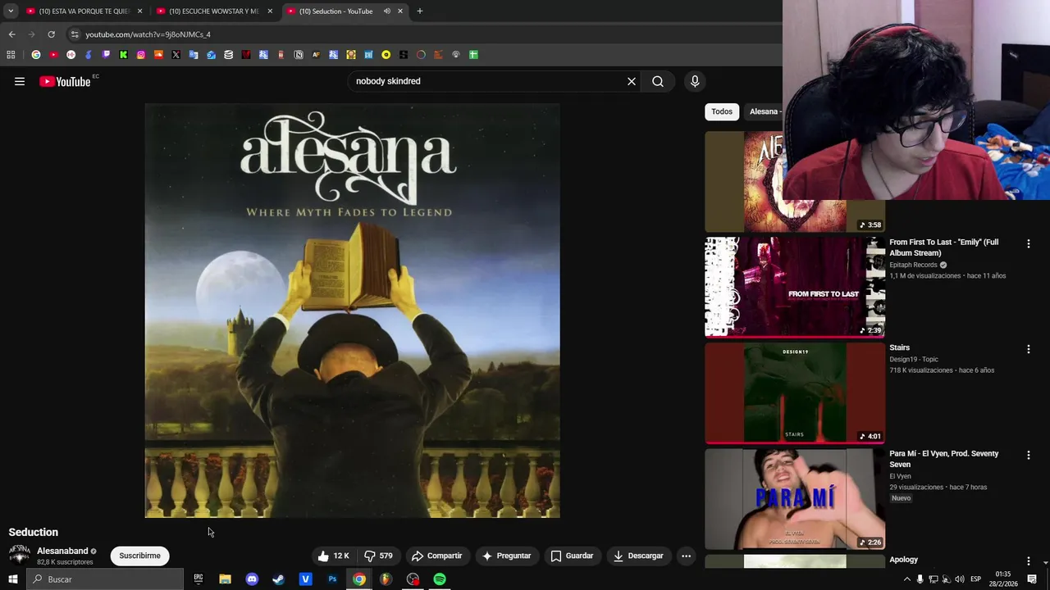Open the SoundCloud bookmark
Screen dimensions: 1050x590
point(158,55)
